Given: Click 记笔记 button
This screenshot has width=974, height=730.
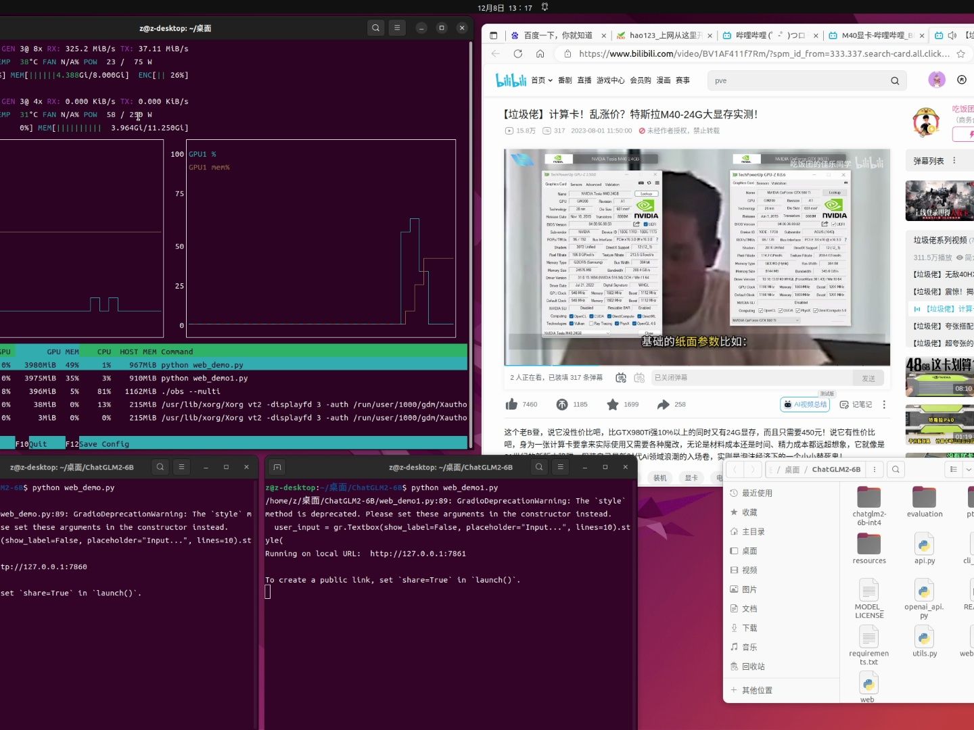Looking at the screenshot, I should click(x=856, y=404).
